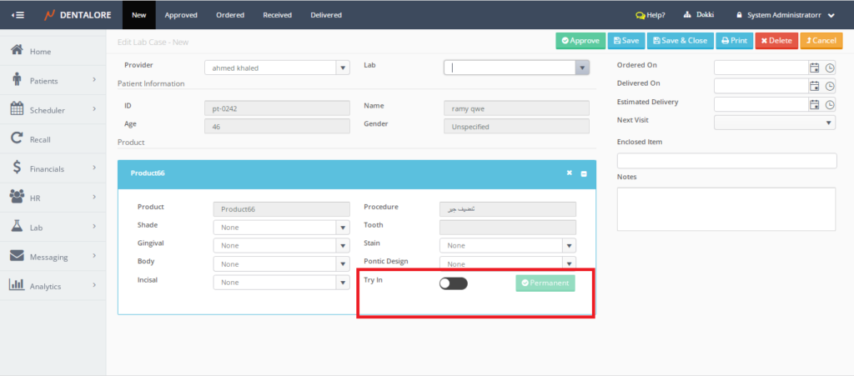
Task: Open time picker for Delivered On
Action: 830,86
